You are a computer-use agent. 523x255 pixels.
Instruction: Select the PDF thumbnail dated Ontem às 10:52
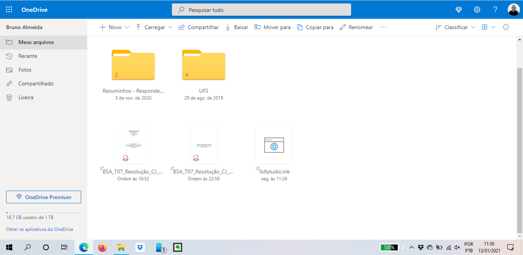133,145
